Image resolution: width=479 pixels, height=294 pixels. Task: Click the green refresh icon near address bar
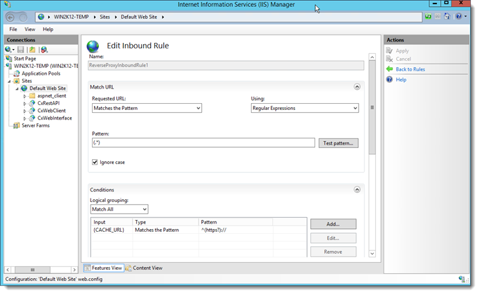pos(428,16)
